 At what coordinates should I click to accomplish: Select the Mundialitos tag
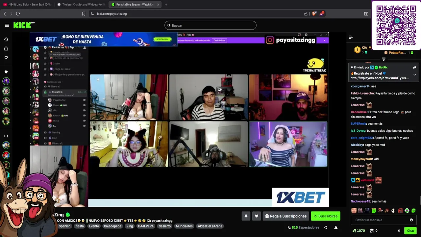click(x=184, y=226)
